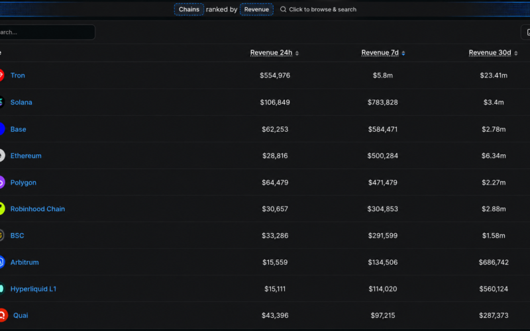Screen dimensions: 530x331
Task: Click Robinhood Chain's 7d revenue $304,853
Action: [383, 209]
